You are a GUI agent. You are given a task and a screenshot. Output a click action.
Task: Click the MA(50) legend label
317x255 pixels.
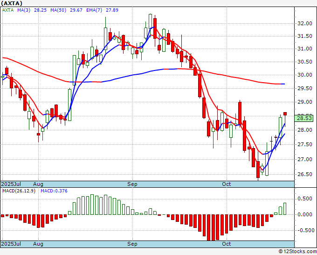pos(58,10)
